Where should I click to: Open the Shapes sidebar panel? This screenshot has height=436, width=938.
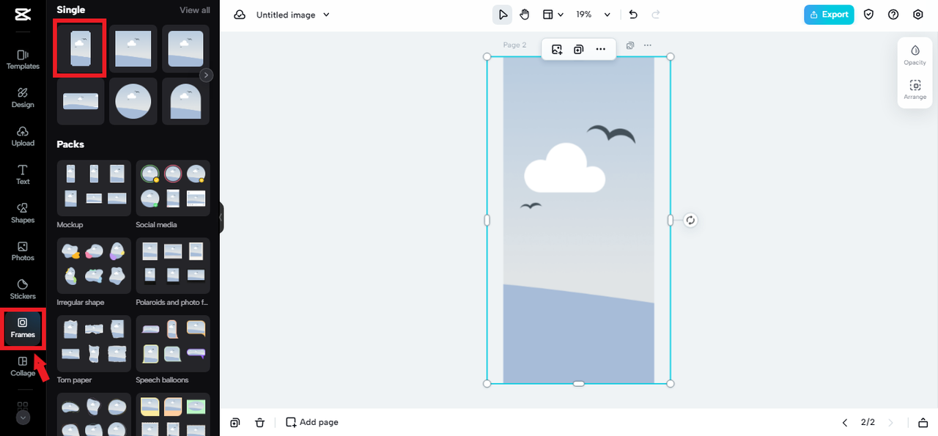23,213
